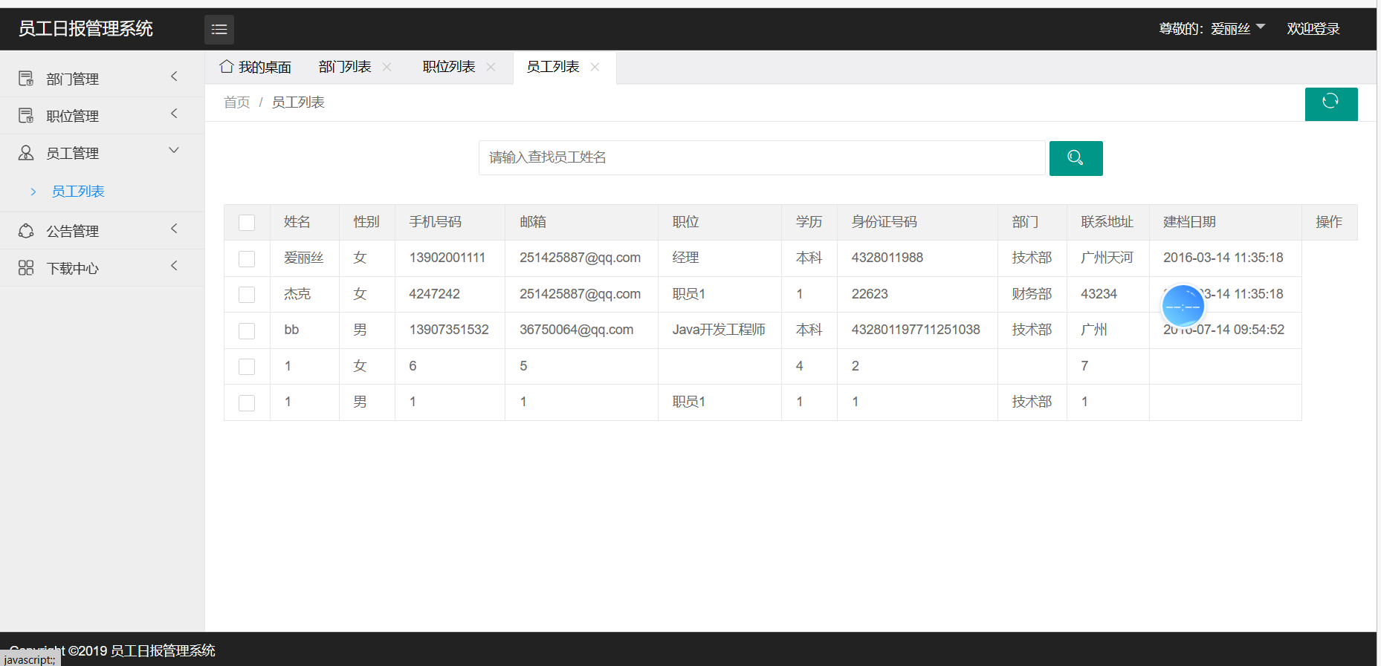The width and height of the screenshot is (1381, 666).
Task: Focus the employee name search field
Action: click(x=761, y=157)
